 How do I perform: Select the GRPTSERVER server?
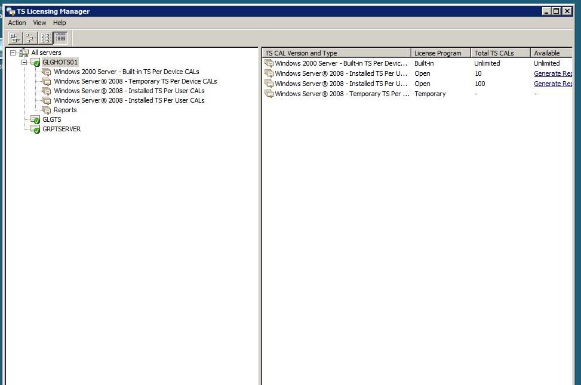(62, 130)
